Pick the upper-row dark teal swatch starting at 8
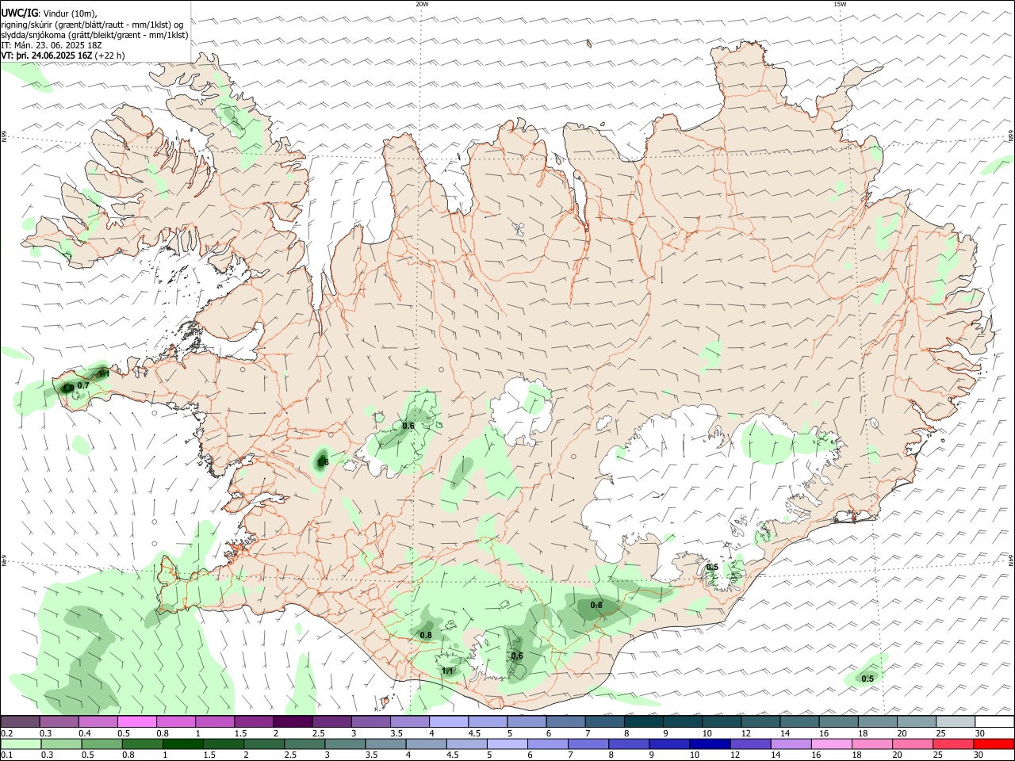This screenshot has height=761, width=1015. point(644,722)
